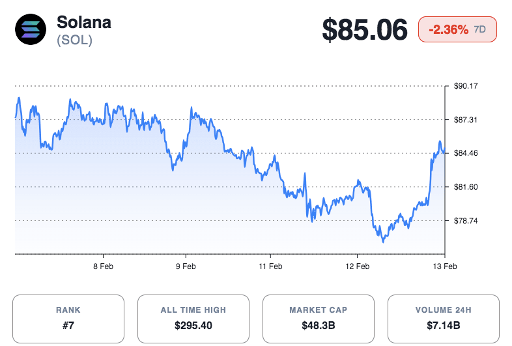Open the Volume 24H stat card
The image size is (512, 346).
tap(444, 319)
